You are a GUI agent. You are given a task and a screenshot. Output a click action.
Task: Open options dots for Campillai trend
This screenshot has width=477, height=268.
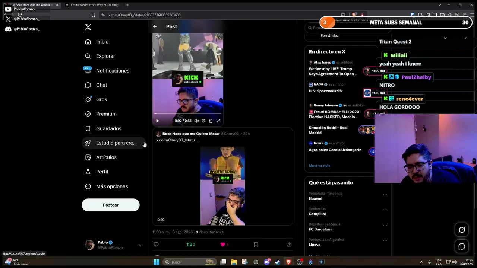click(385, 210)
